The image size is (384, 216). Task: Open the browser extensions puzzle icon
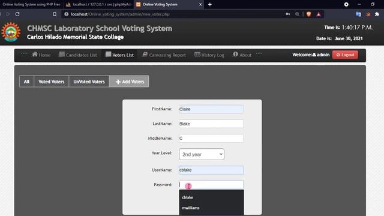tap(377, 14)
